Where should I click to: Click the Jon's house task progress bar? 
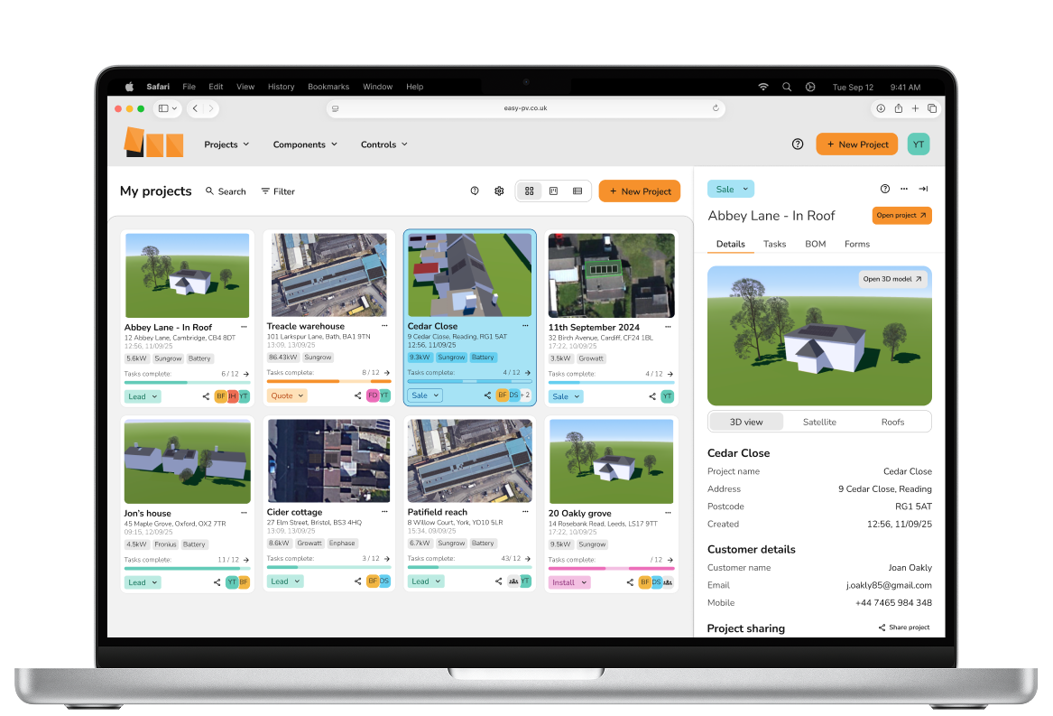click(187, 569)
